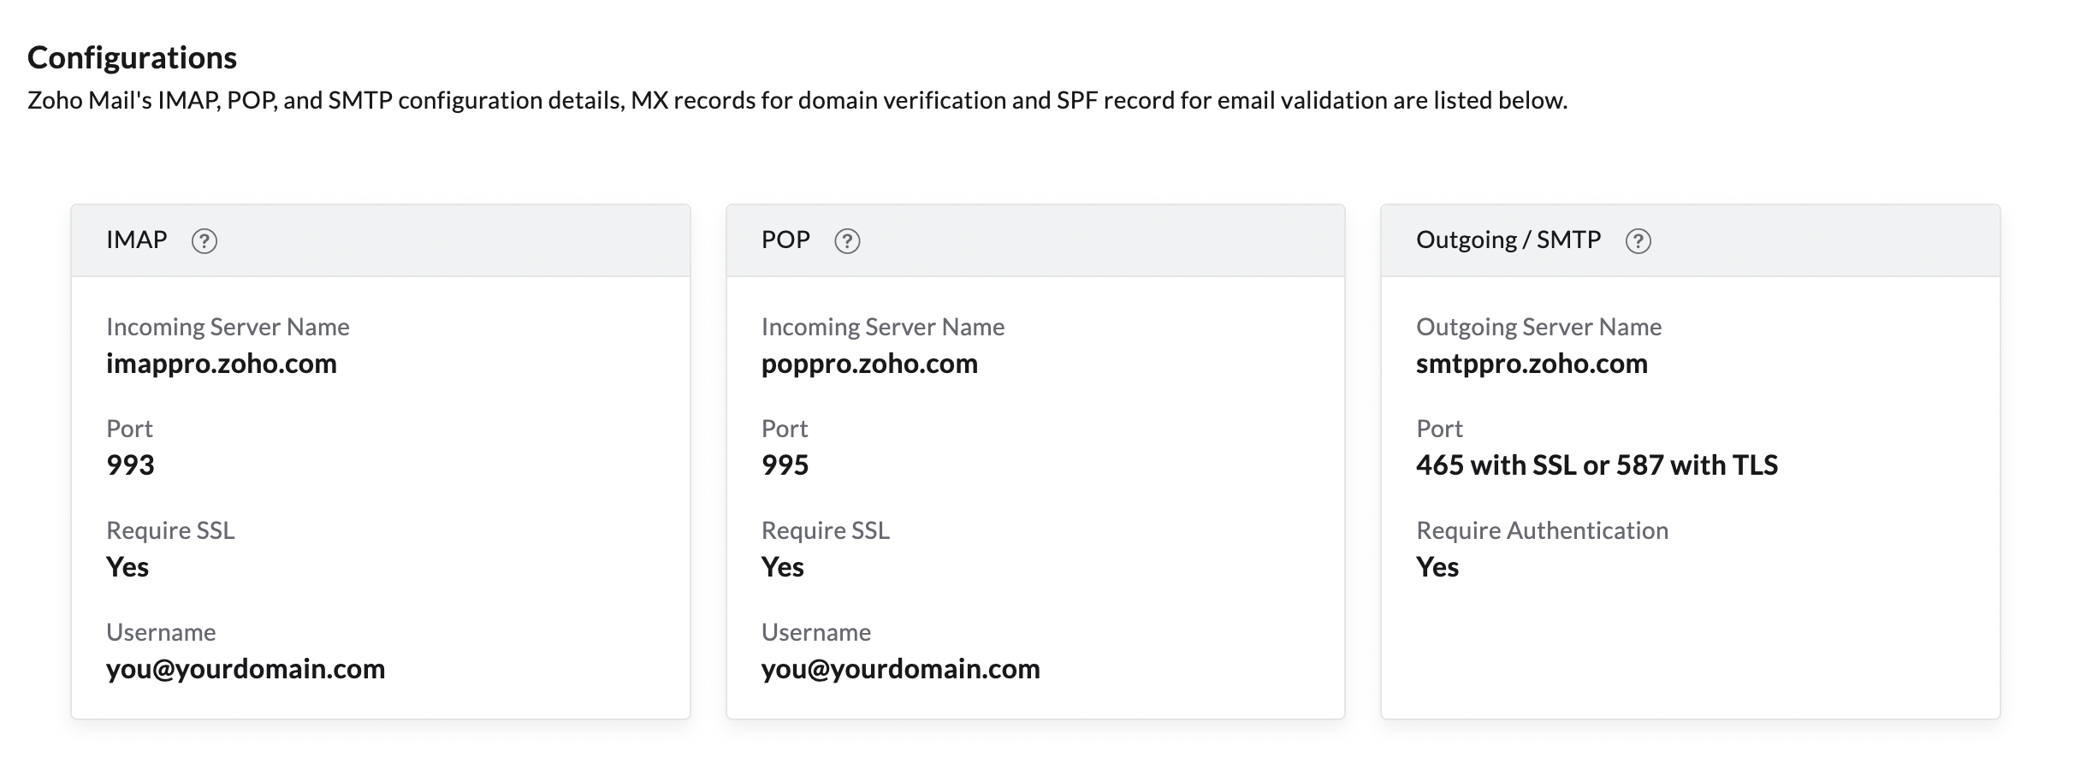Click the POP Incoming Server Name label

point(883,327)
